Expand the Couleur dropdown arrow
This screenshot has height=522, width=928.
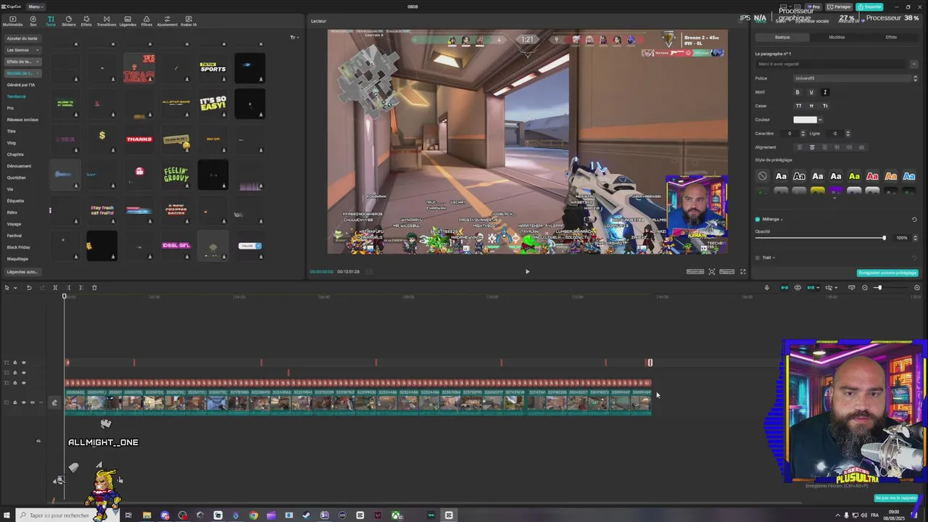point(820,120)
